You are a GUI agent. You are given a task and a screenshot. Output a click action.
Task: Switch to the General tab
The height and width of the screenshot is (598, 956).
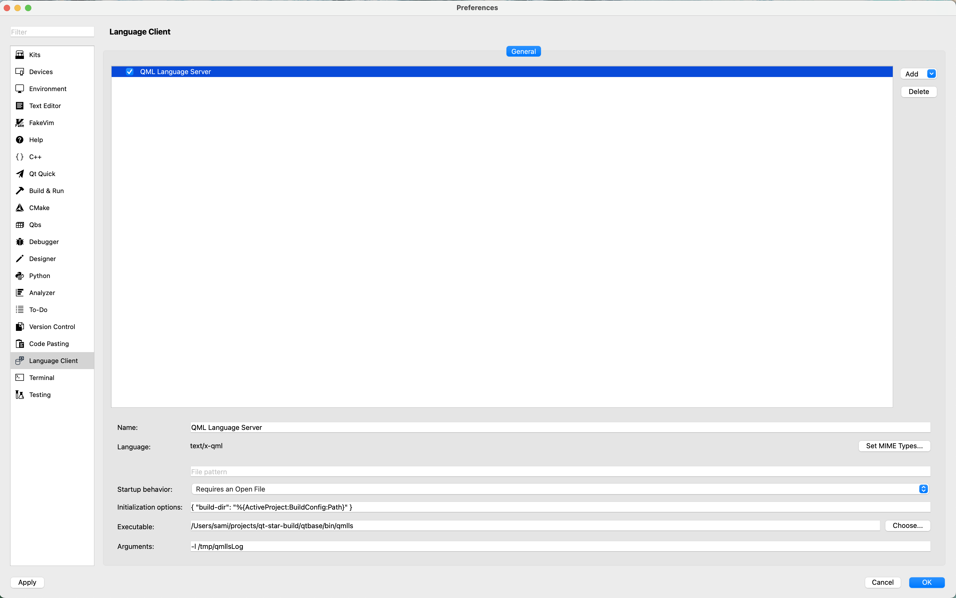(x=523, y=52)
